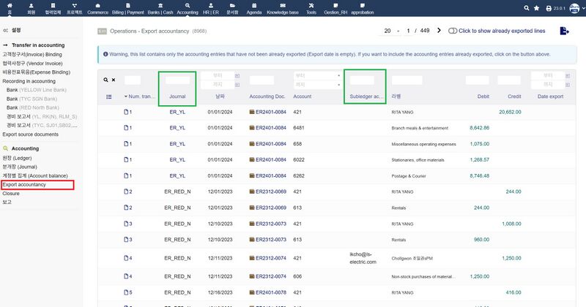
Task: Sort by the Journal column header
Action: [x=177, y=96]
